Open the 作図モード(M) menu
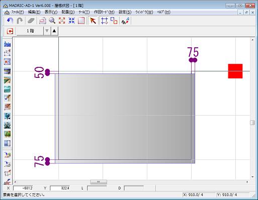The image size is (258, 200). click(x=104, y=12)
